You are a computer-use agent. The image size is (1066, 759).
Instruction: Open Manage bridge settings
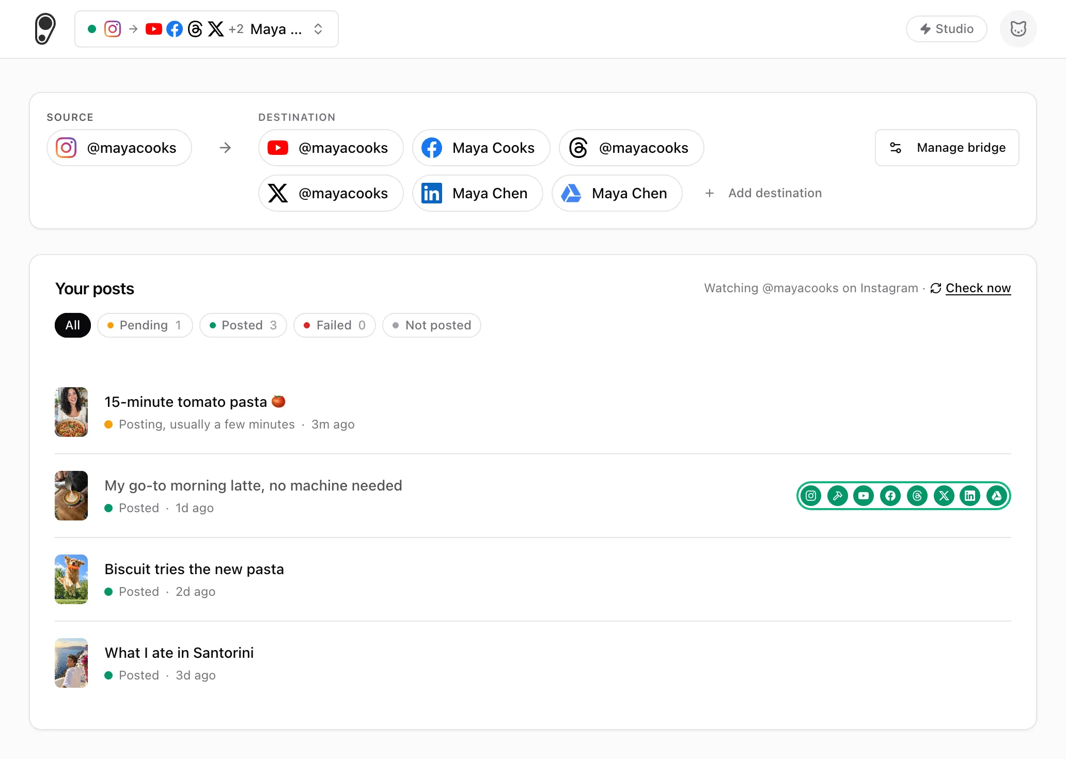(947, 148)
